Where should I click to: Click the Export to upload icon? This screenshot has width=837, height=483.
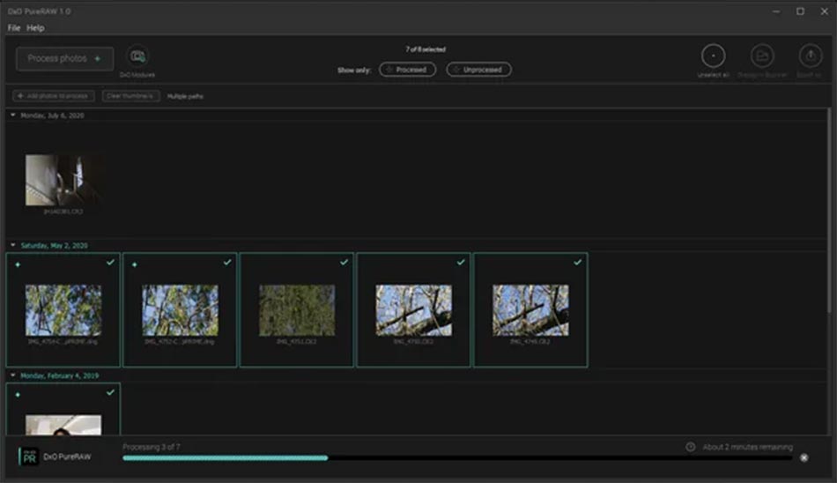pos(811,56)
